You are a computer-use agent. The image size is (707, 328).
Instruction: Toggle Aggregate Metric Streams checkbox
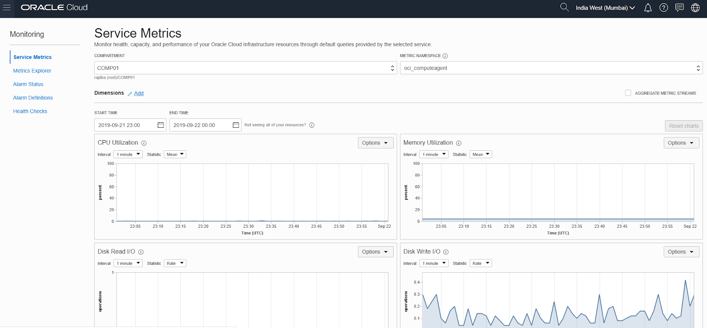point(628,93)
